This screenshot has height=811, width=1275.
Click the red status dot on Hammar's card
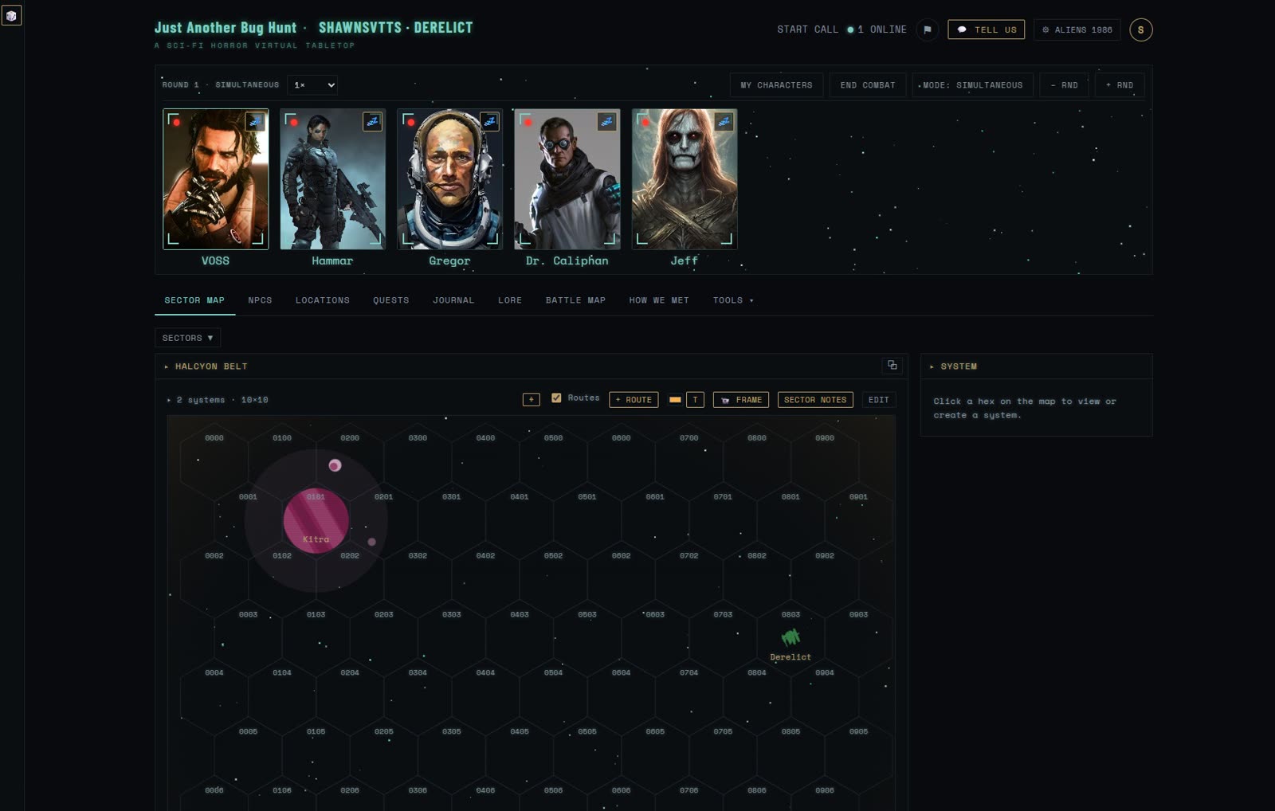click(x=294, y=122)
